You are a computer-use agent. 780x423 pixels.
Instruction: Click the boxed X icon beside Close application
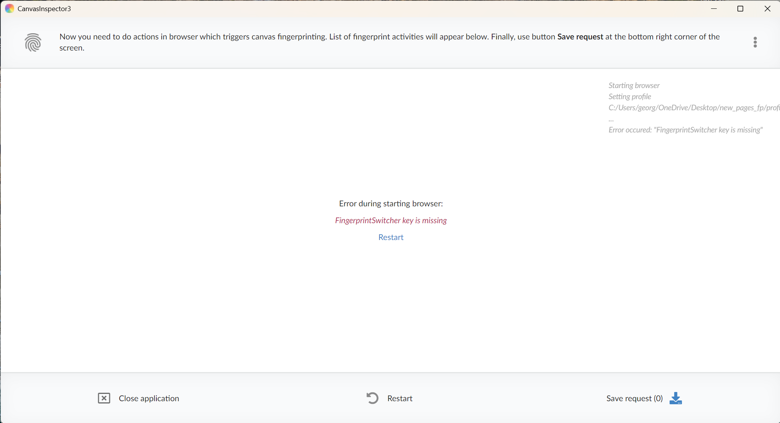tap(103, 398)
